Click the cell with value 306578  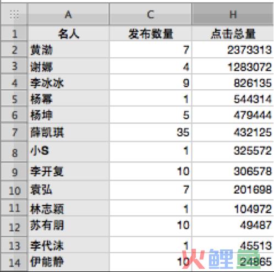233,171
